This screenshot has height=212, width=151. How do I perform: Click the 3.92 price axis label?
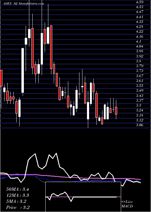click(x=140, y=56)
